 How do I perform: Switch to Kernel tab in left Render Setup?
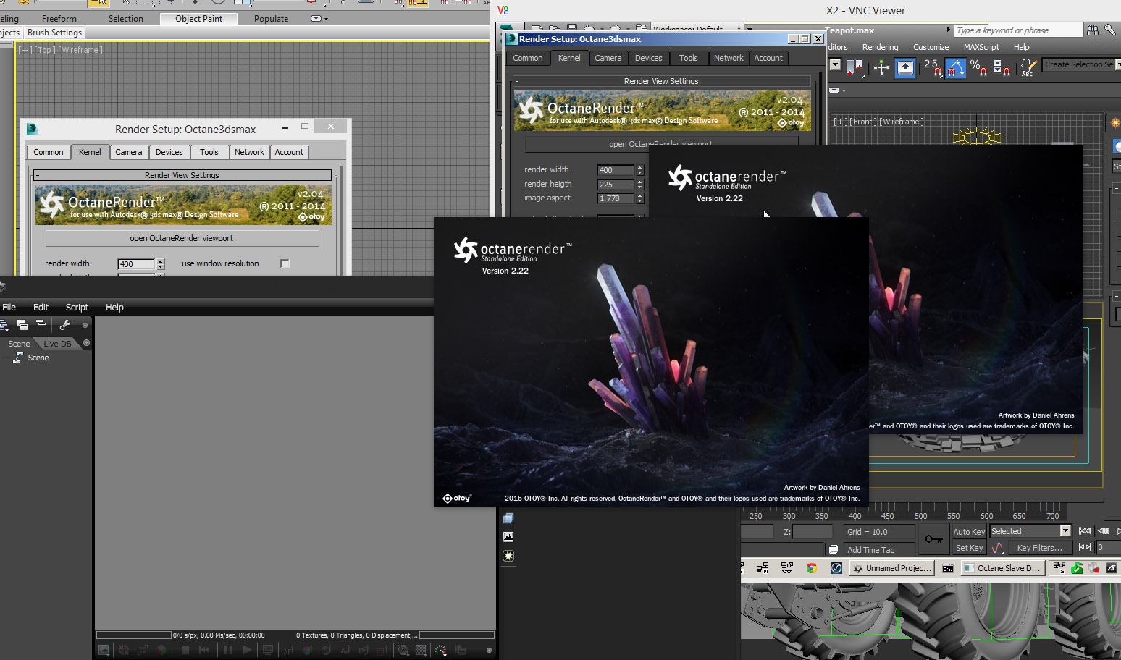coord(90,152)
